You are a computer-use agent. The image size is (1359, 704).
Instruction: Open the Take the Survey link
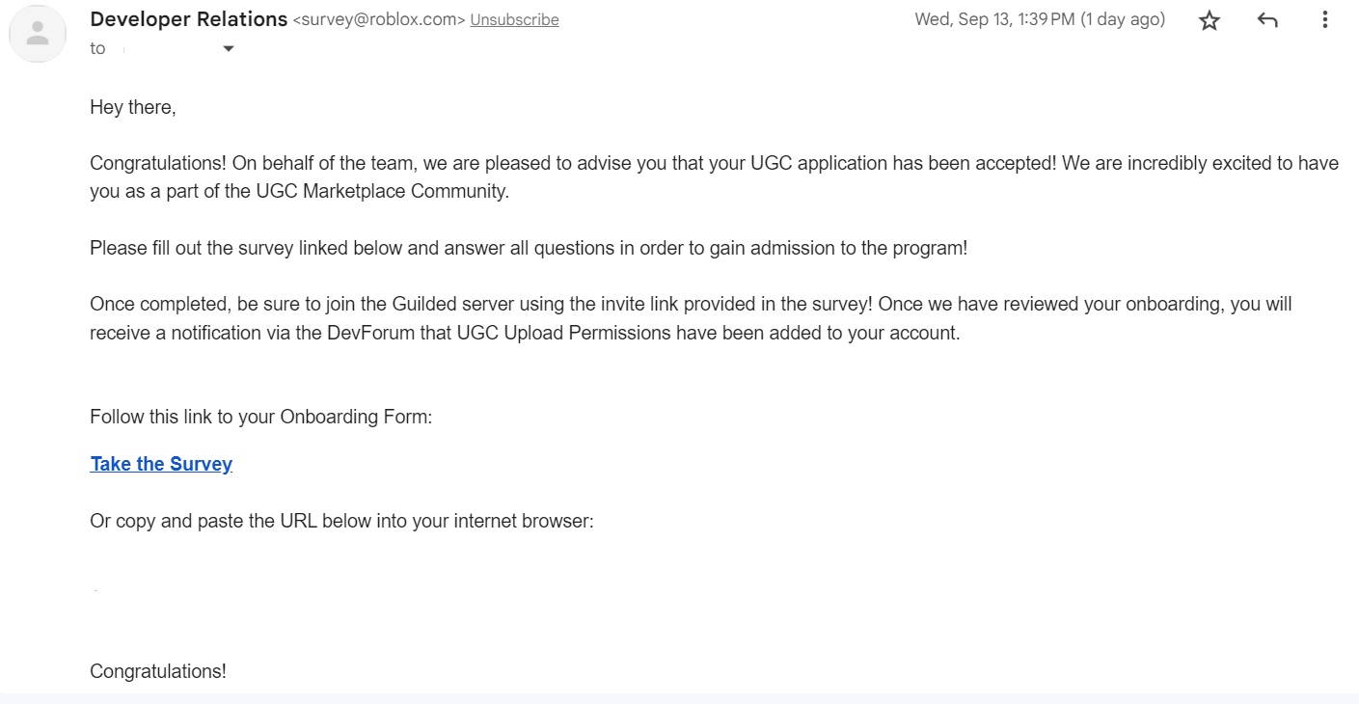click(161, 464)
